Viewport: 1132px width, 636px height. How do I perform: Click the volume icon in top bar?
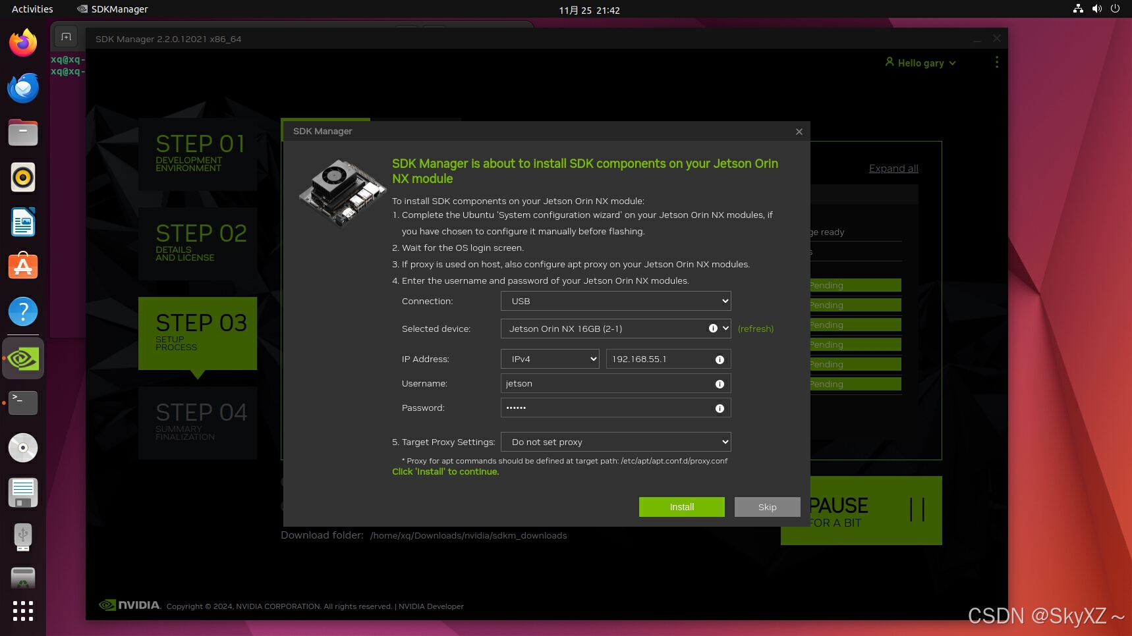coord(1097,9)
